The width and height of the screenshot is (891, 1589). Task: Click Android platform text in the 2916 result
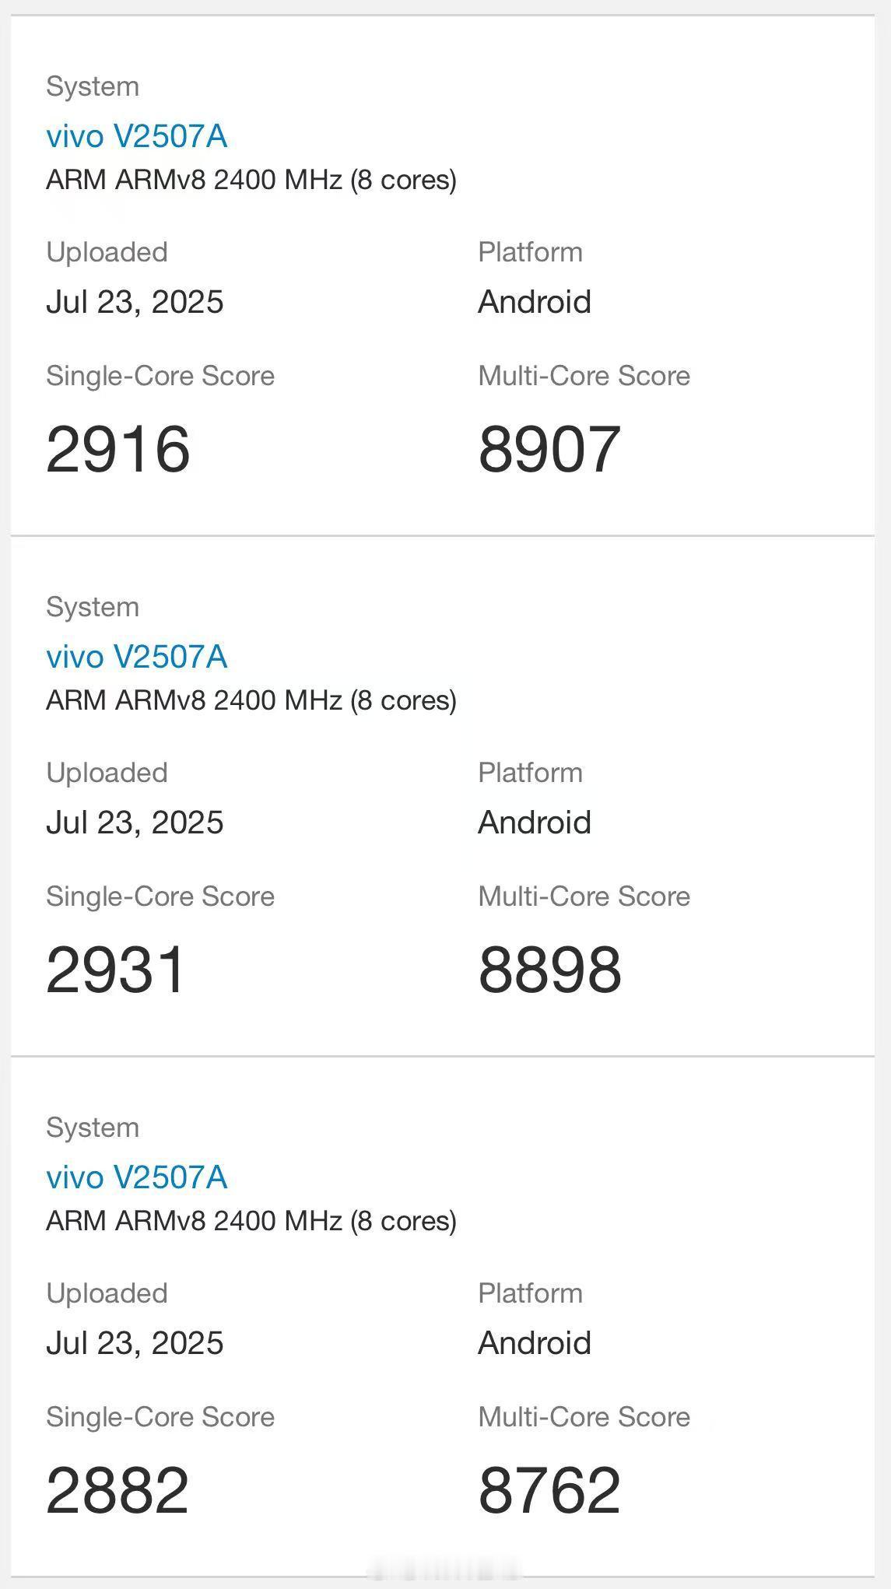pos(535,302)
